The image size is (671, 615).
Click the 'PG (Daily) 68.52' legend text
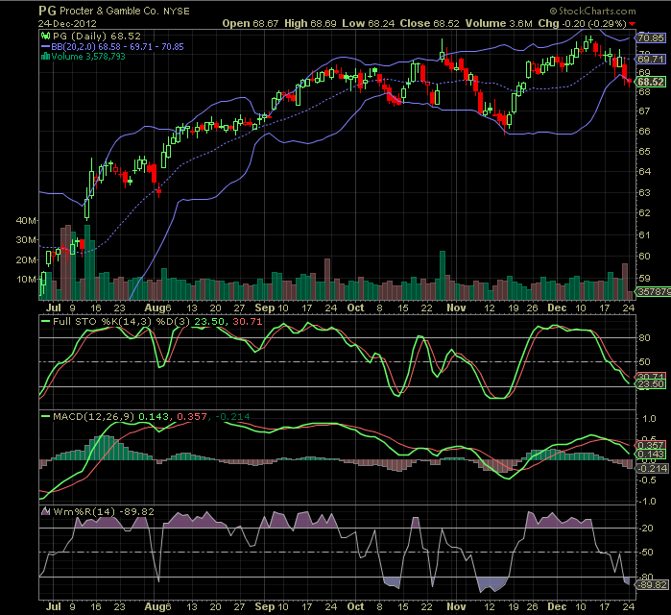click(97, 36)
